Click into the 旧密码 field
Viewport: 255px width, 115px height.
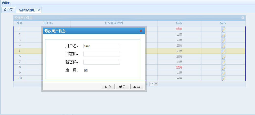tap(102, 54)
